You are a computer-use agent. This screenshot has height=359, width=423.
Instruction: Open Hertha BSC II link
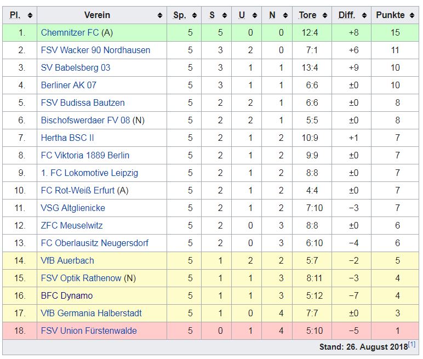click(67, 138)
